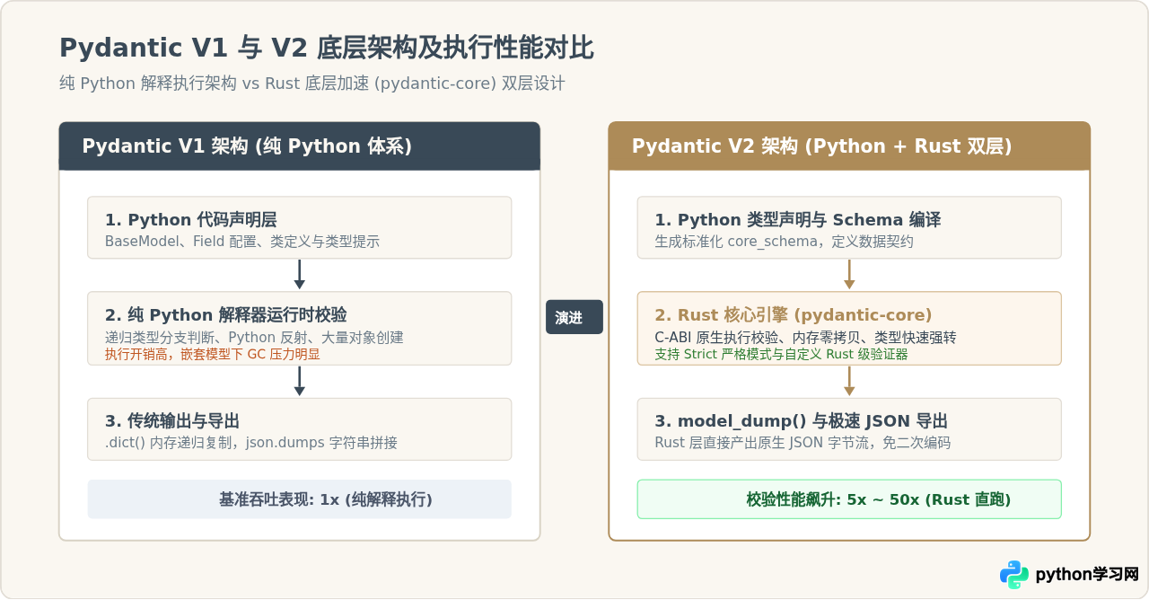Click the heading 3. 传统输出与导出
Viewport: 1149px width, 600px height.
(x=172, y=421)
